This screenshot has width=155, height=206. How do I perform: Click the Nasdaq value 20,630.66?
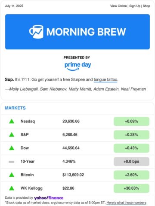[x=71, y=121]
